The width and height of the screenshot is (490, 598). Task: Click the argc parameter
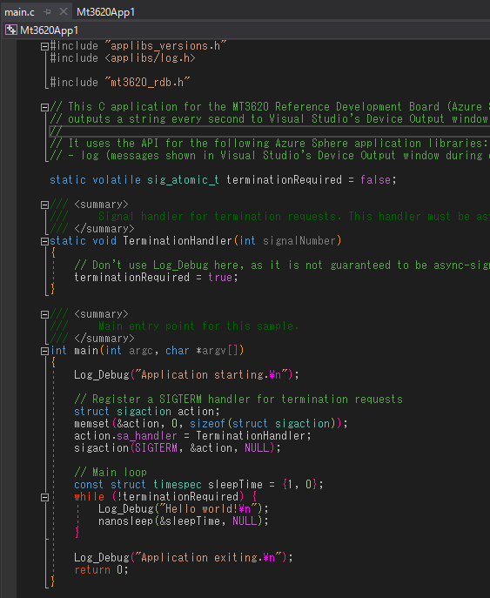tap(141, 351)
